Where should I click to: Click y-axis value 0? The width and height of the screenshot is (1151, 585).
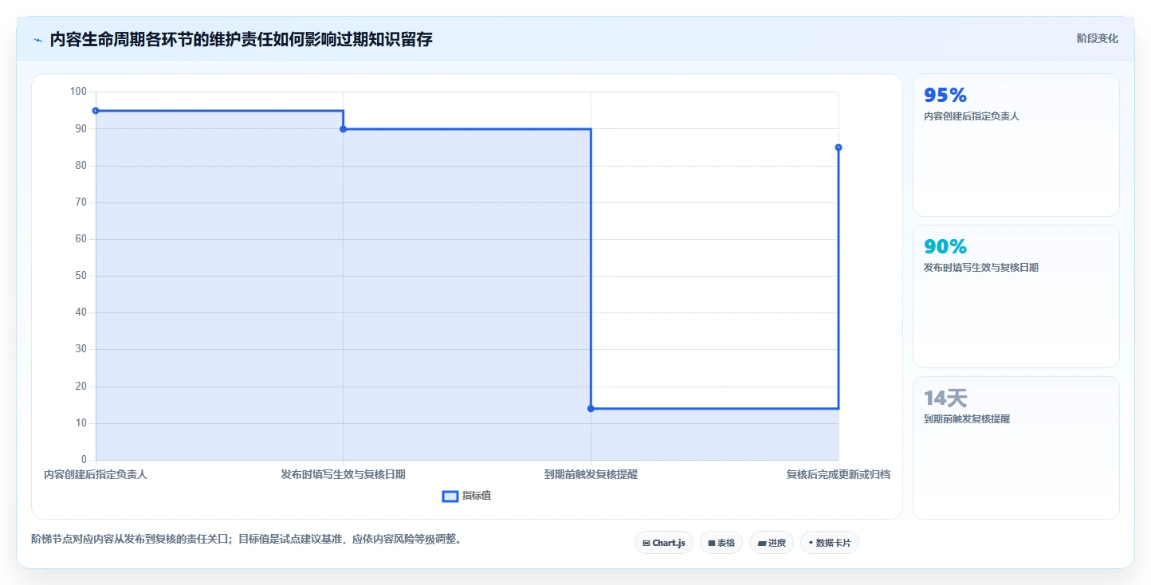pos(84,460)
